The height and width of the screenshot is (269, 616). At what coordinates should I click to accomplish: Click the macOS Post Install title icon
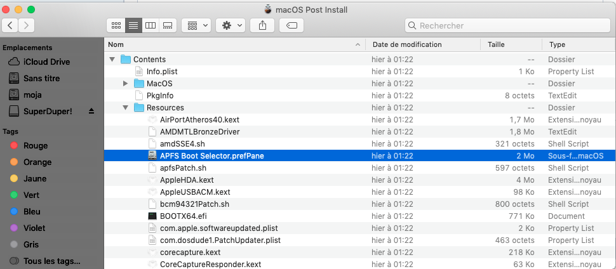[268, 10]
